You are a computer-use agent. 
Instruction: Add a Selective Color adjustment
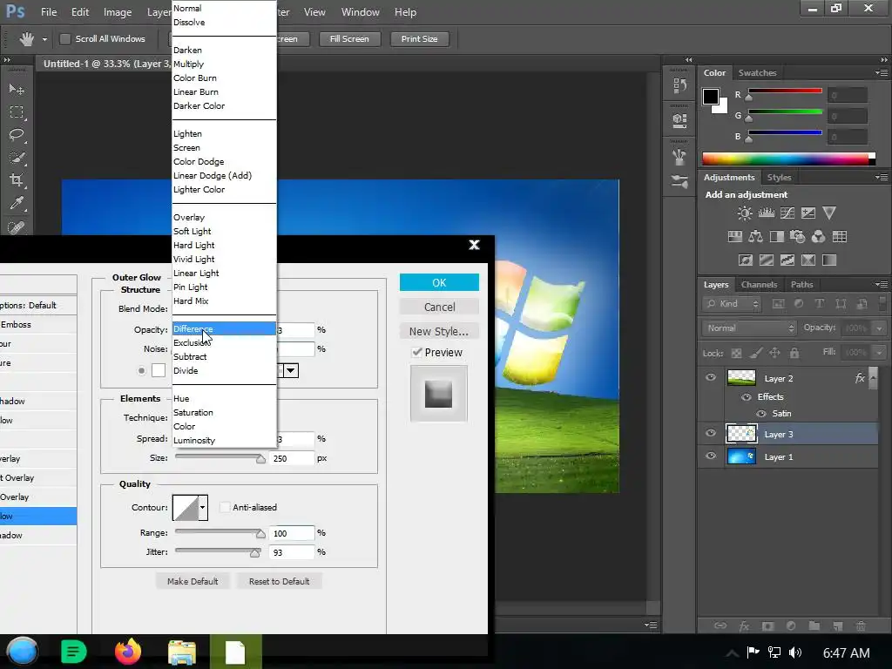(x=808, y=260)
